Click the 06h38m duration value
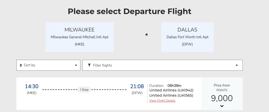This screenshot has width=269, height=112. click(x=174, y=85)
